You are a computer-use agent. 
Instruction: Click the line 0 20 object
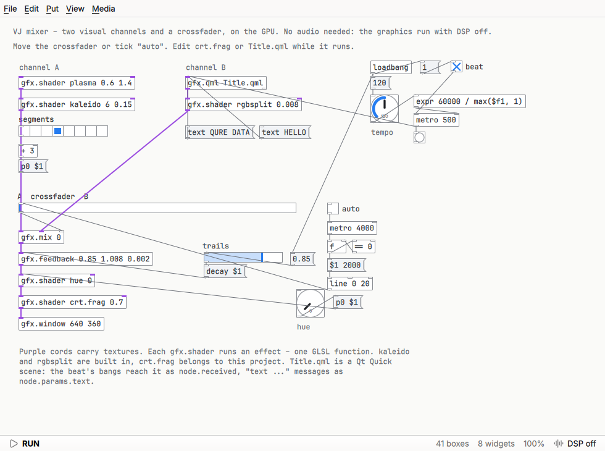click(x=350, y=284)
